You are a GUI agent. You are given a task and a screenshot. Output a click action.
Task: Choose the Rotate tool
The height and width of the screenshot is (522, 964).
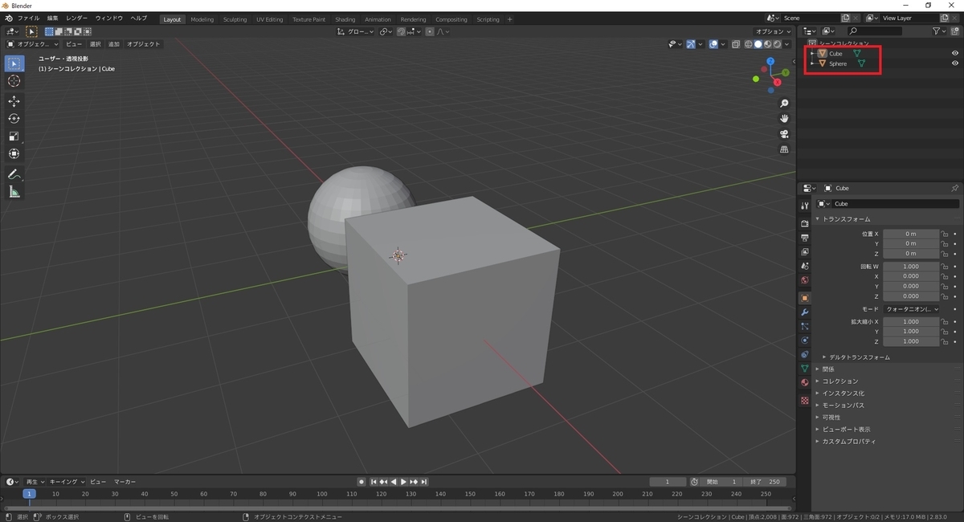(14, 119)
